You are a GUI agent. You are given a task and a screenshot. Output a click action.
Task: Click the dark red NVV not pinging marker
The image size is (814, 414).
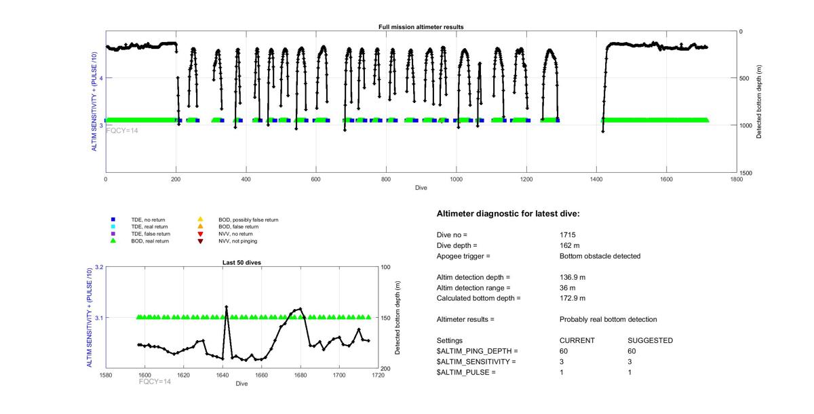click(200, 241)
